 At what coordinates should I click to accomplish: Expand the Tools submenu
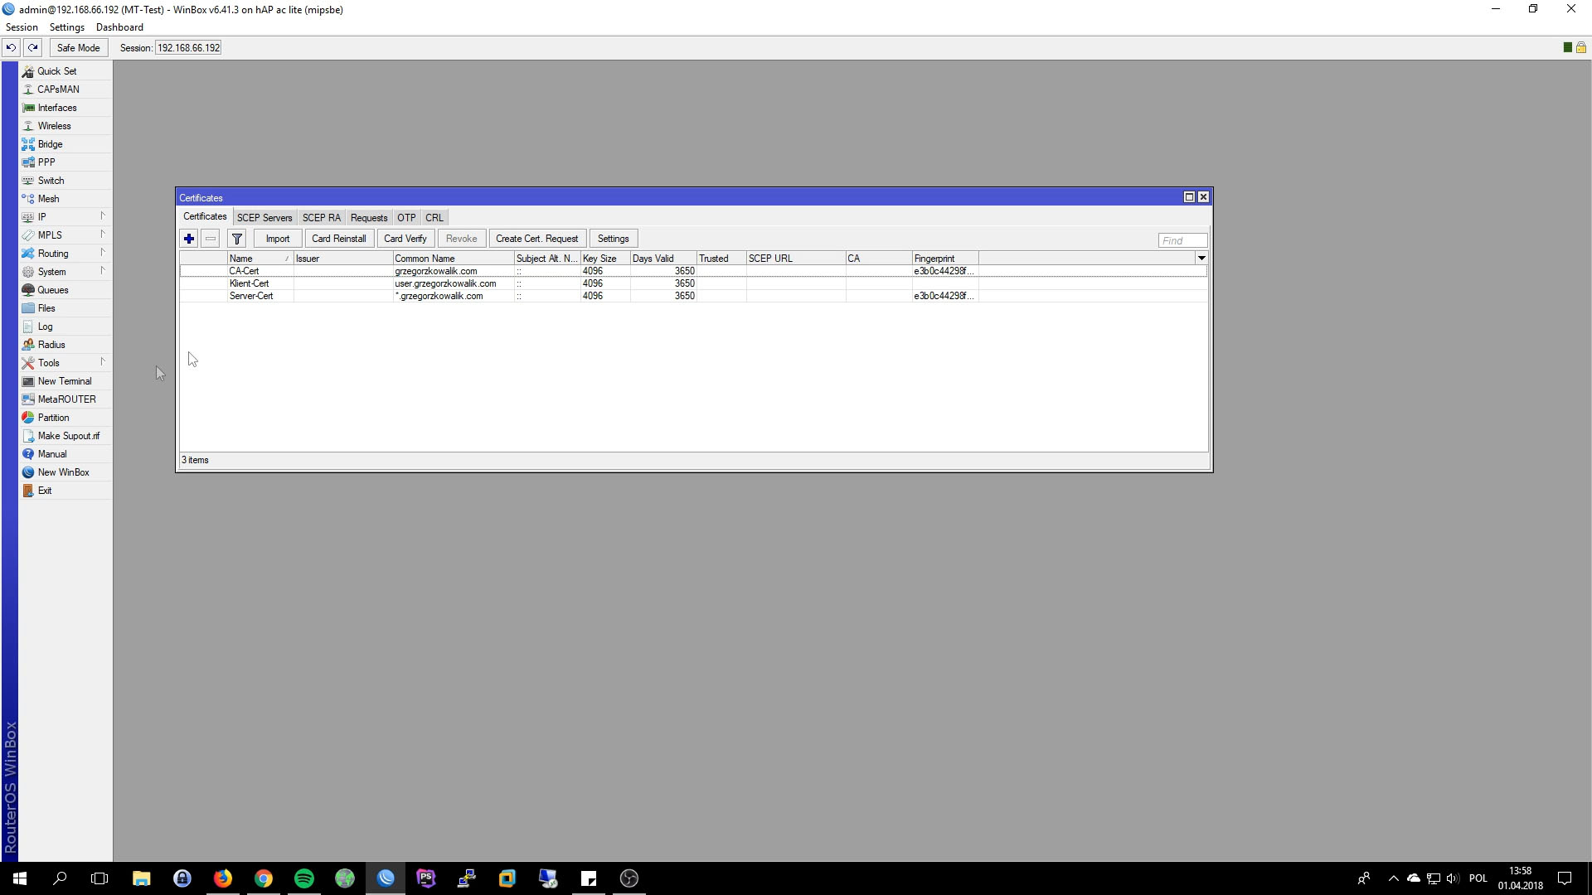[x=65, y=363]
